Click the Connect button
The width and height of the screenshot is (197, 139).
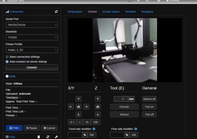pyautogui.click(x=32, y=68)
